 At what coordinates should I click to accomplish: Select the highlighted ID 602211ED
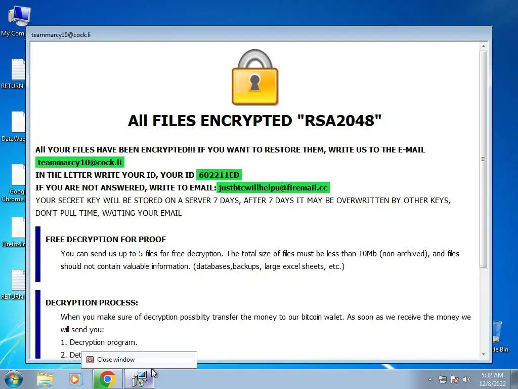219,175
